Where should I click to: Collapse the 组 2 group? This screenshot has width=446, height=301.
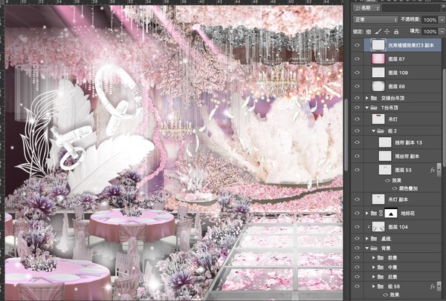click(x=374, y=131)
